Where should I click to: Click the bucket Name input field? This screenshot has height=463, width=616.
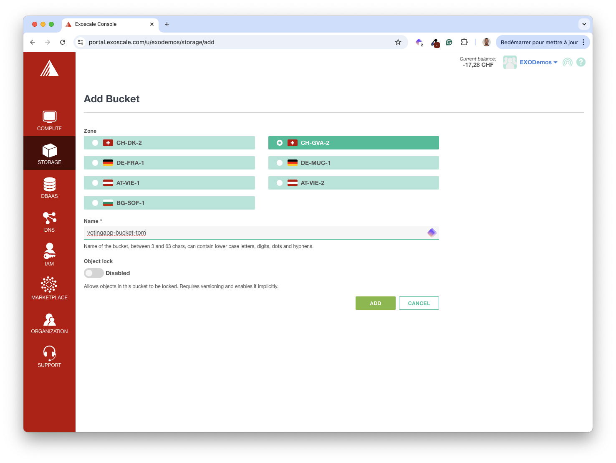[x=255, y=233]
